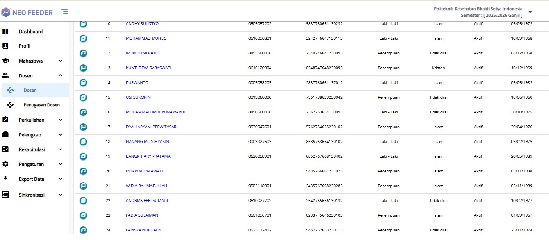
Task: Expand the Perkuliahan menu chevron
Action: 60,120
